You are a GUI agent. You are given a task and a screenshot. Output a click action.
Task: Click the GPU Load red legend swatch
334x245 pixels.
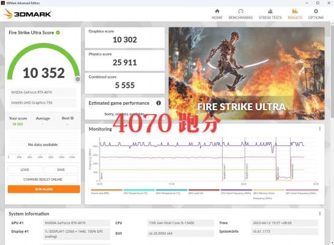pyautogui.click(x=204, y=190)
